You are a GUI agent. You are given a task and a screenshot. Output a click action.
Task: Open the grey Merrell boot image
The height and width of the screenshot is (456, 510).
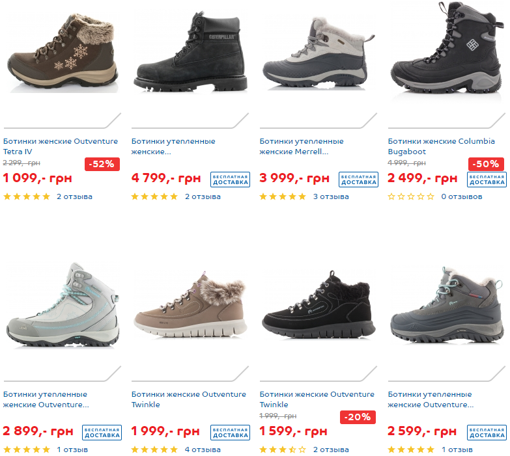click(318, 52)
